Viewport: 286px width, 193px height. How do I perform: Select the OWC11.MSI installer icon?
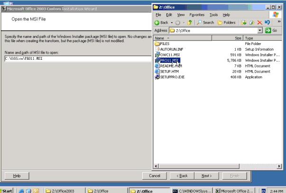(x=157, y=55)
